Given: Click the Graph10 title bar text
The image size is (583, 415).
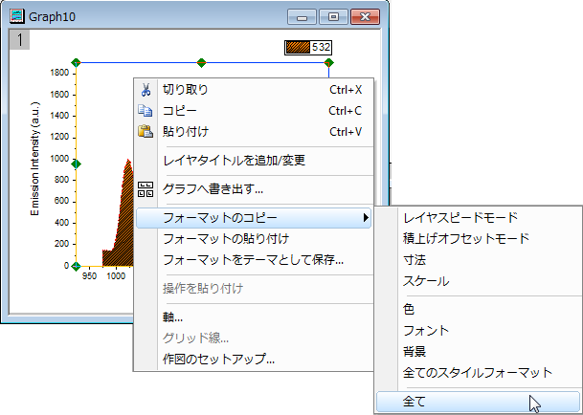Looking at the screenshot, I should 52,16.
